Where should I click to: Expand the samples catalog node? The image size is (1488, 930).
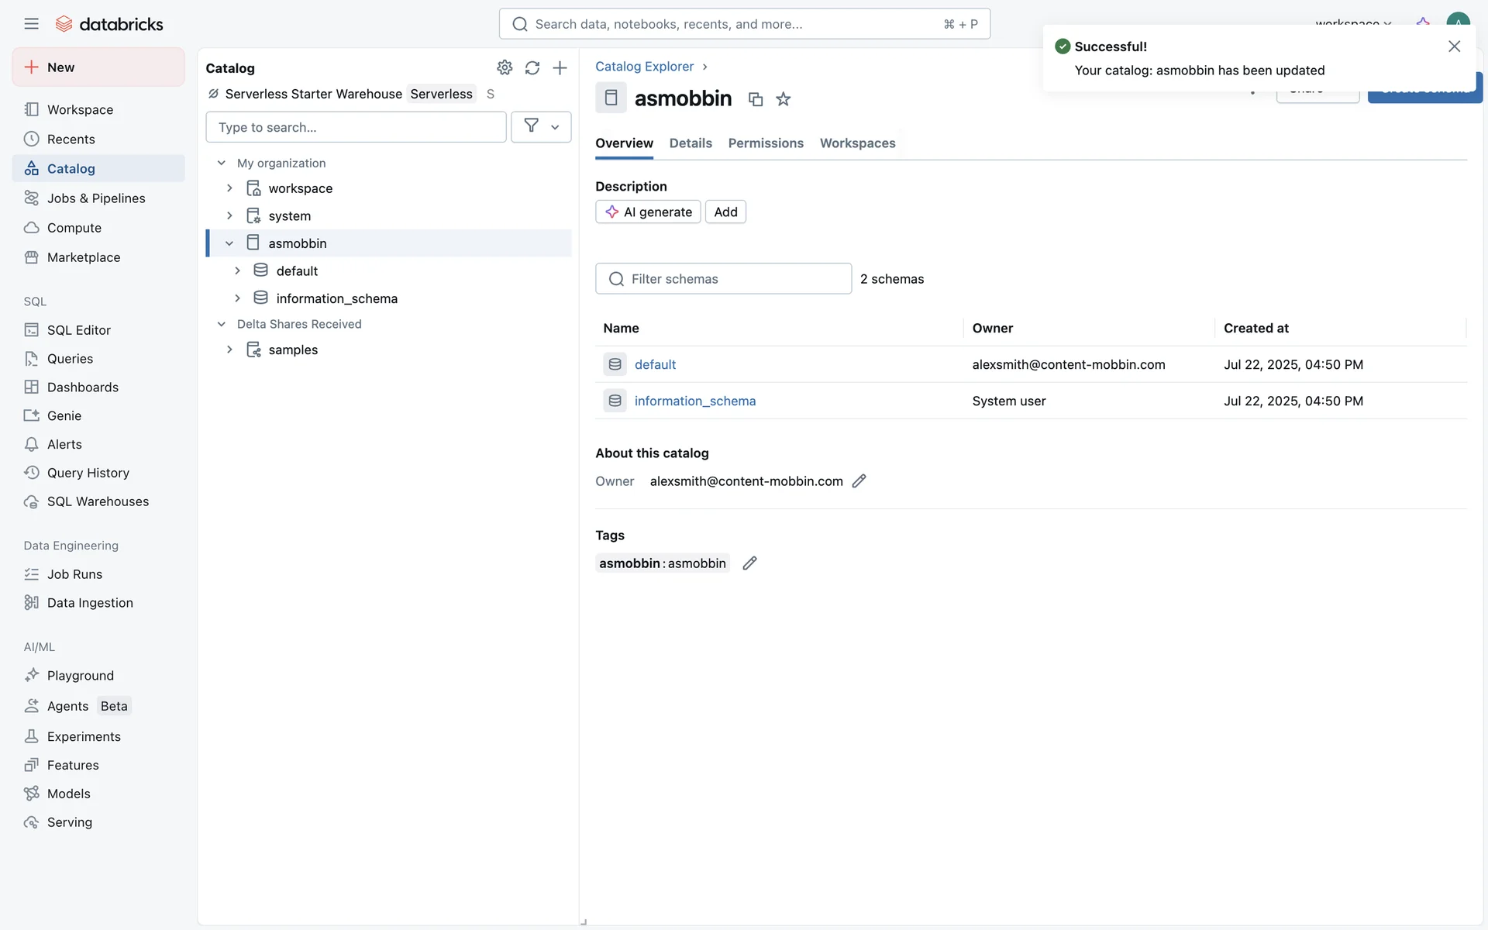(x=229, y=350)
